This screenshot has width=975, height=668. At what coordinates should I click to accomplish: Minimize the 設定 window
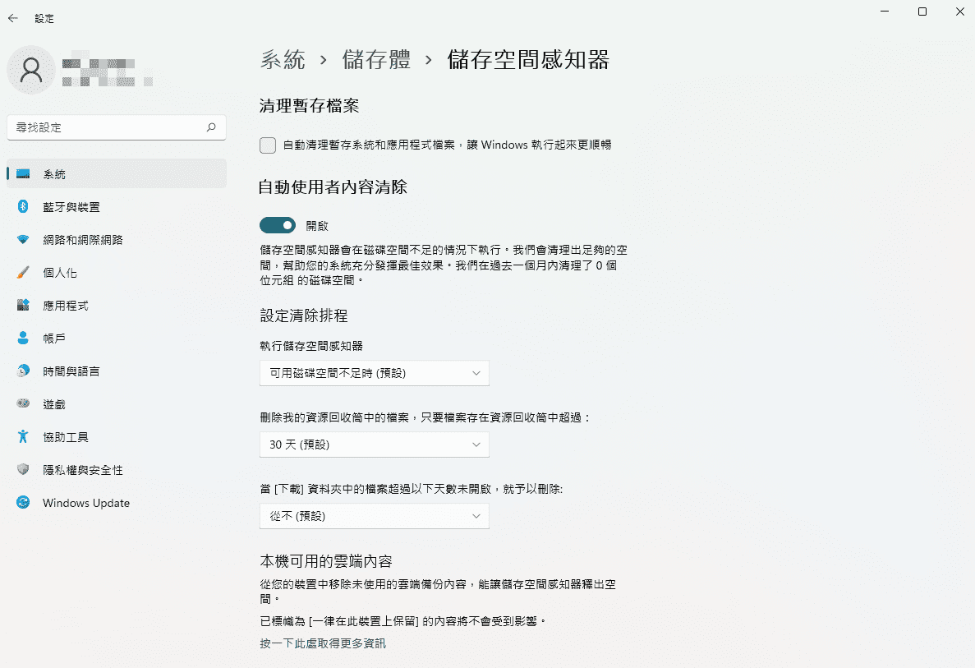click(885, 12)
